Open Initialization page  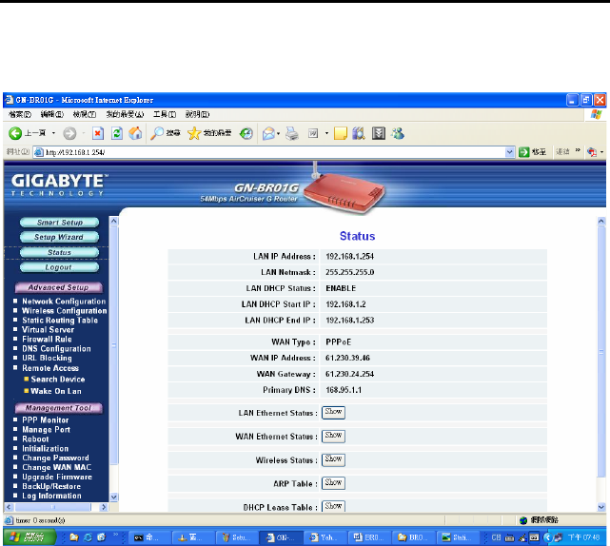coord(45,448)
